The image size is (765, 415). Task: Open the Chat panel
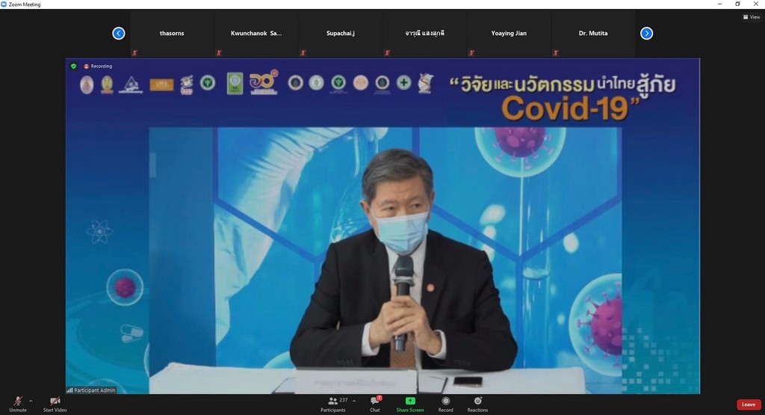(375, 405)
